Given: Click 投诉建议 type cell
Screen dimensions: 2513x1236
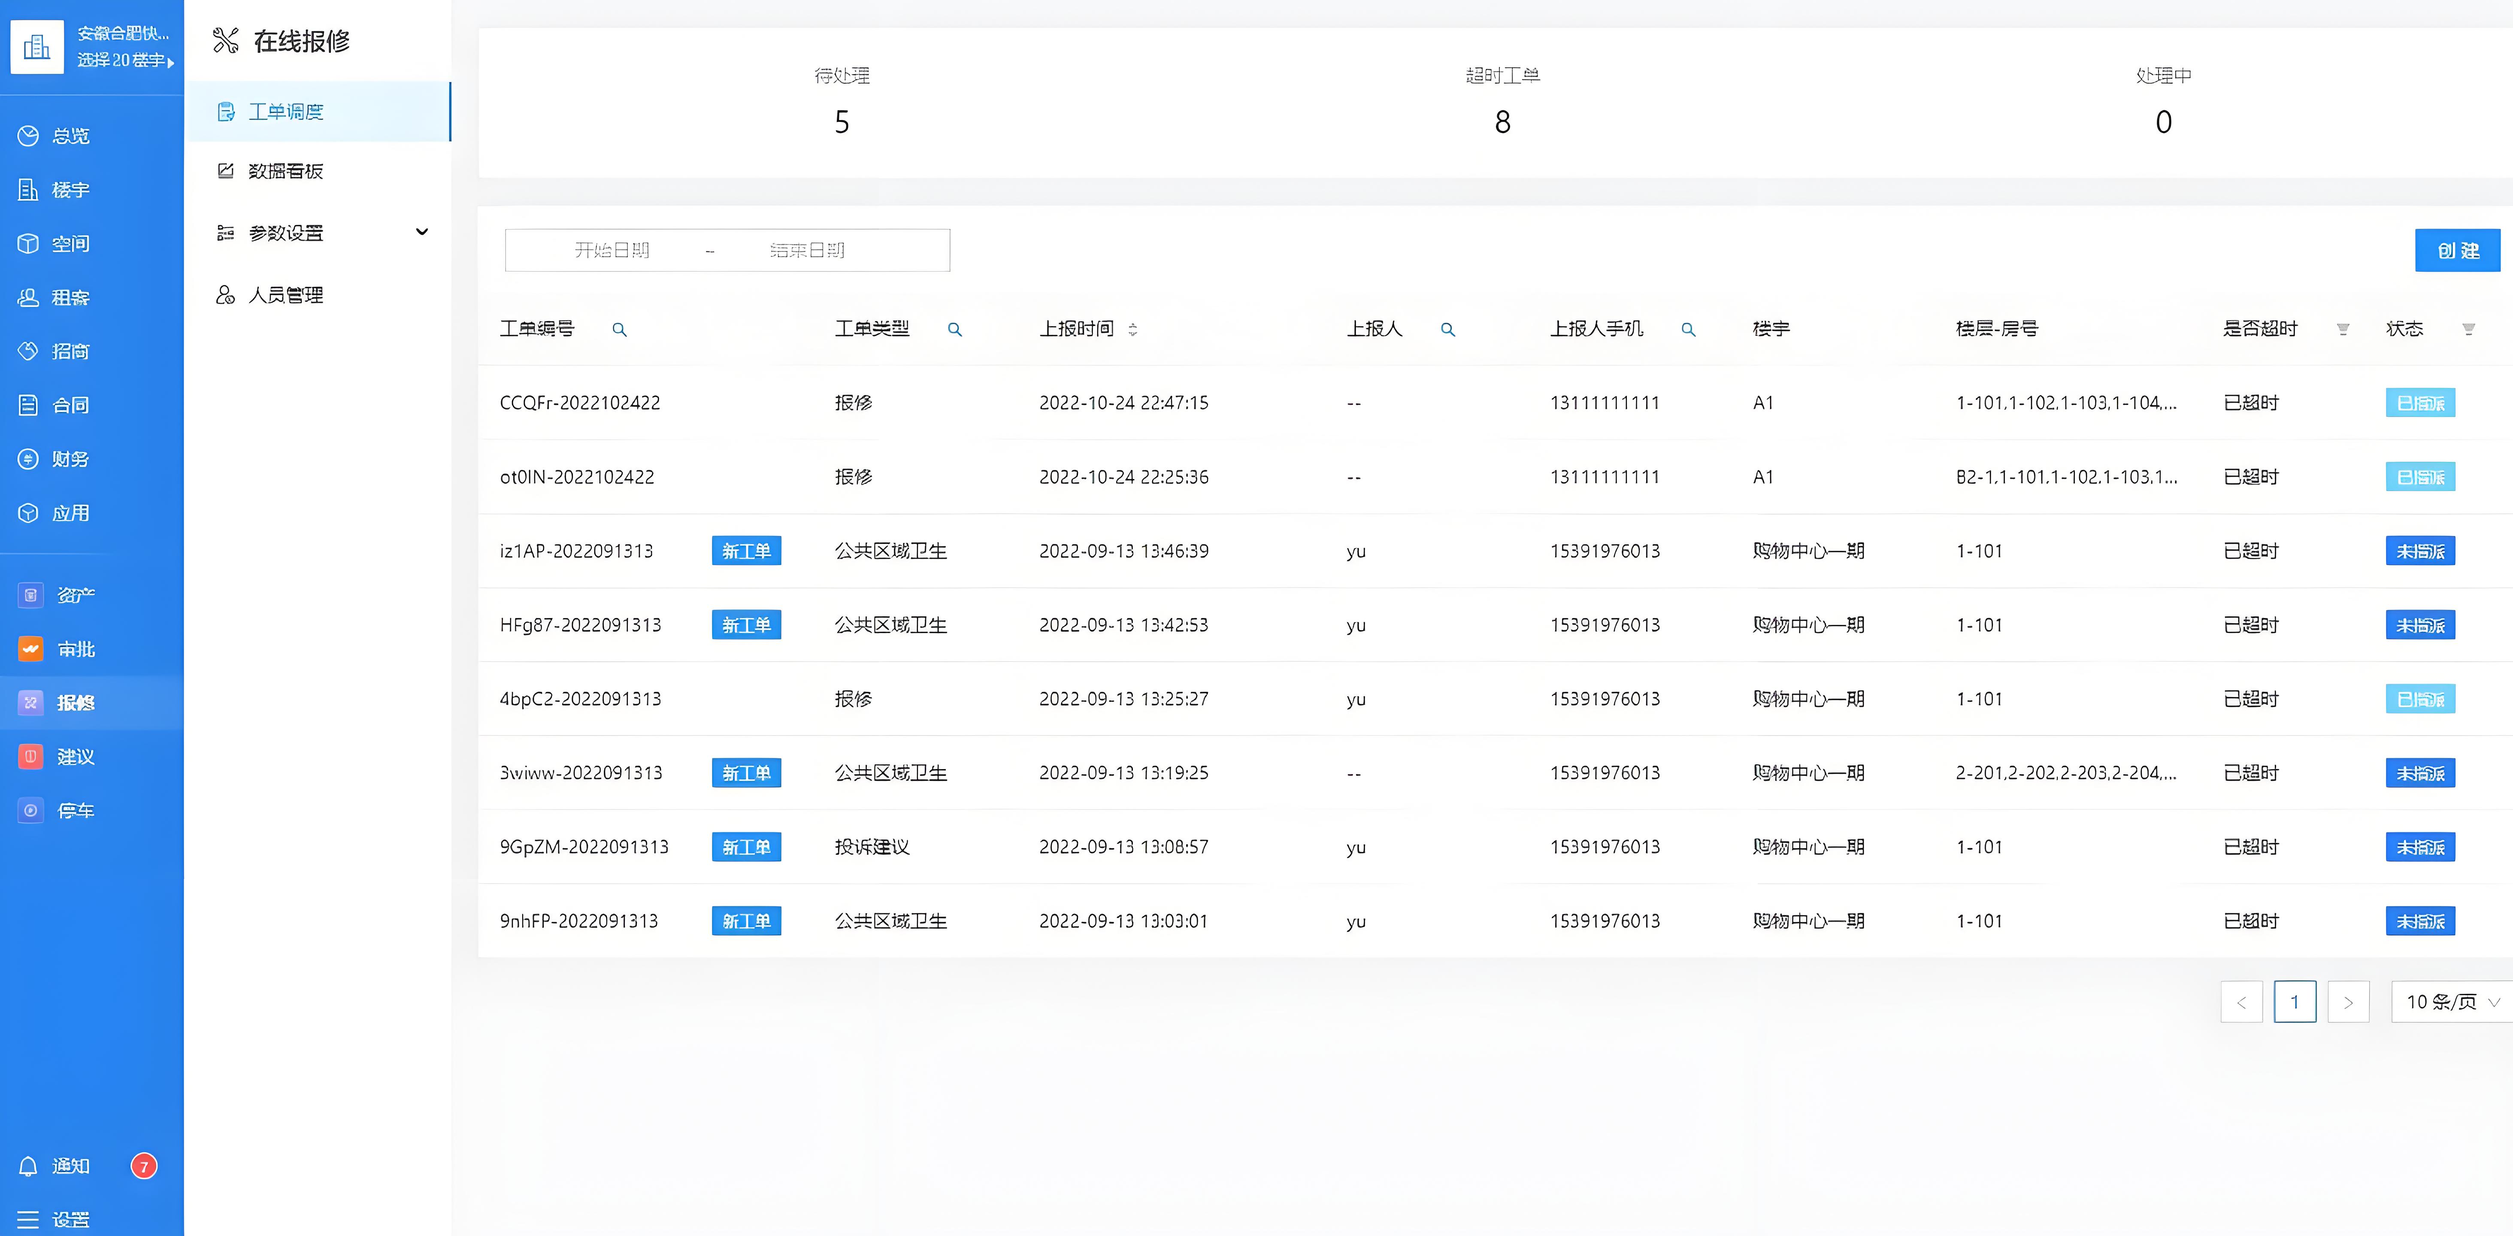Looking at the screenshot, I should pyautogui.click(x=872, y=847).
